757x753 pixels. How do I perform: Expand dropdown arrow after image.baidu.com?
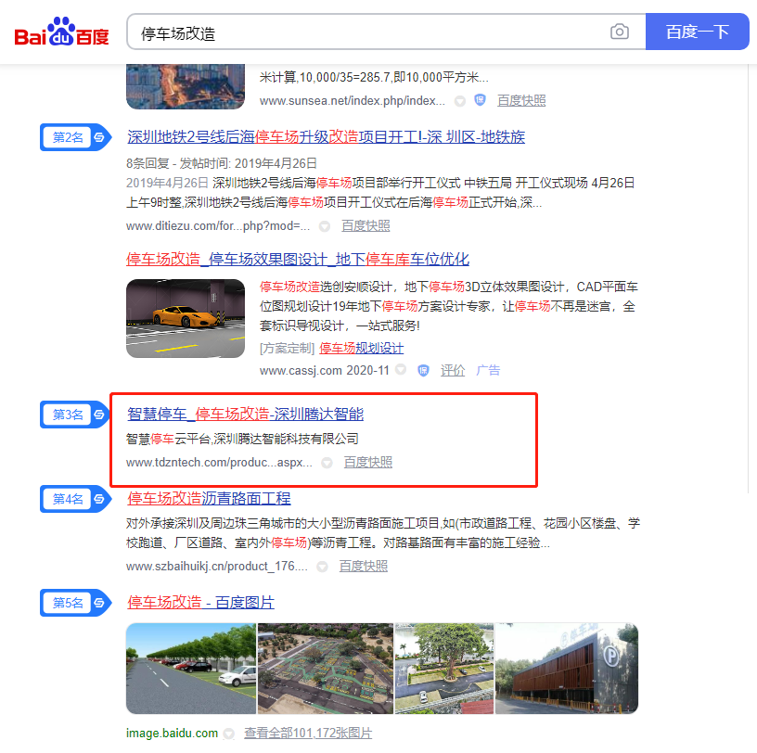coord(229,734)
